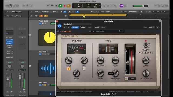The image size is (173, 97).
Task: Click the Copy button in plugin header
Action: pos(83,27)
